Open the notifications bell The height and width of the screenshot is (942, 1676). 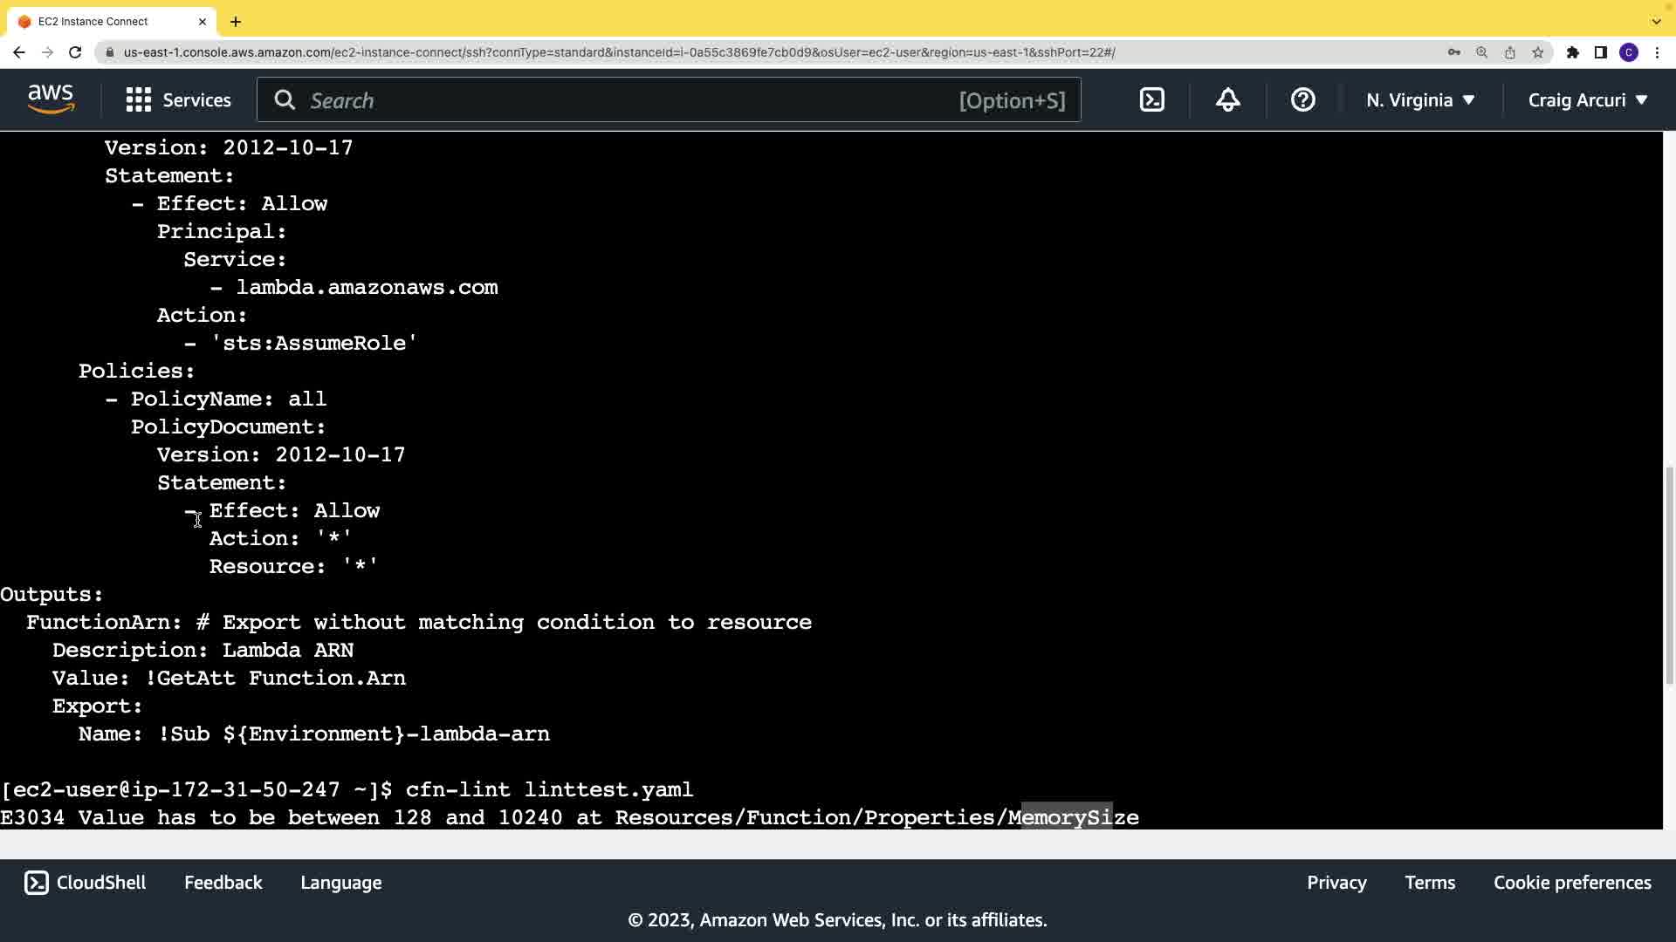tap(1227, 99)
